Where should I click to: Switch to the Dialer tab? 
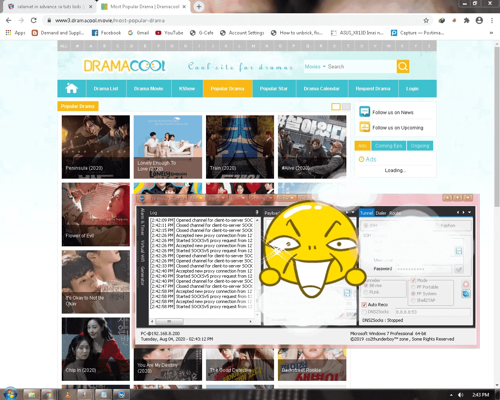pos(381,213)
